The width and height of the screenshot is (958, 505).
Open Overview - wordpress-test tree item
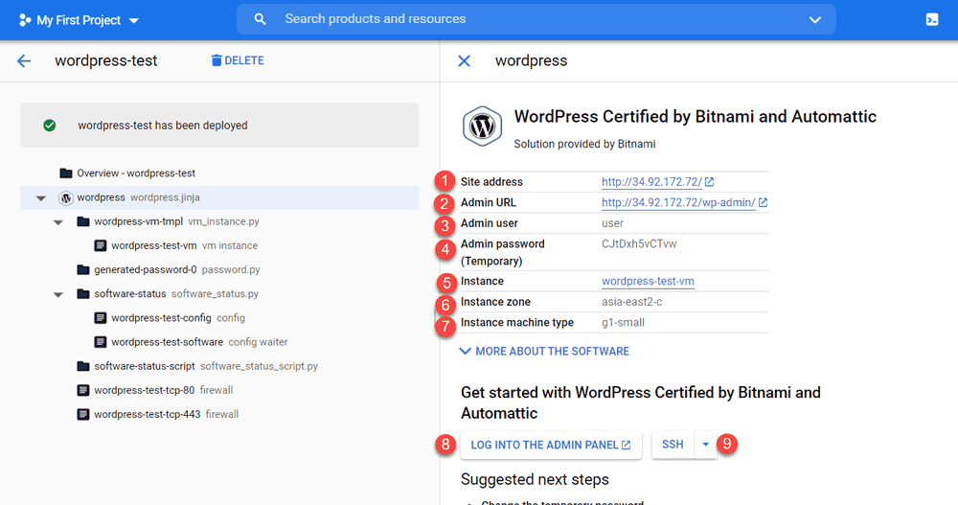[x=127, y=173]
